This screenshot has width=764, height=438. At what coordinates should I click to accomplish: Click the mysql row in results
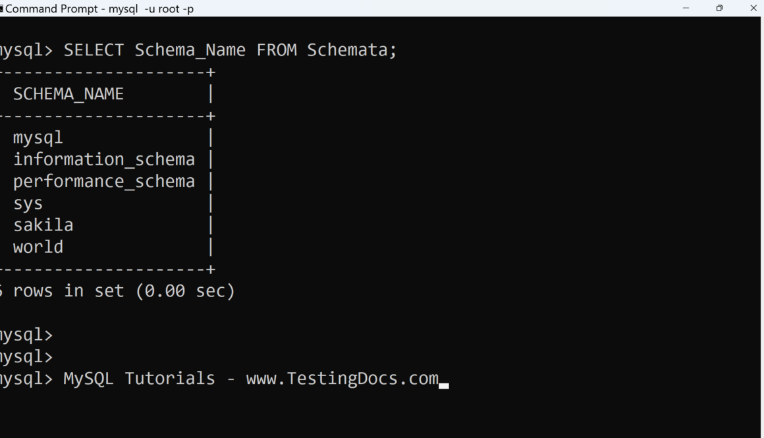38,138
